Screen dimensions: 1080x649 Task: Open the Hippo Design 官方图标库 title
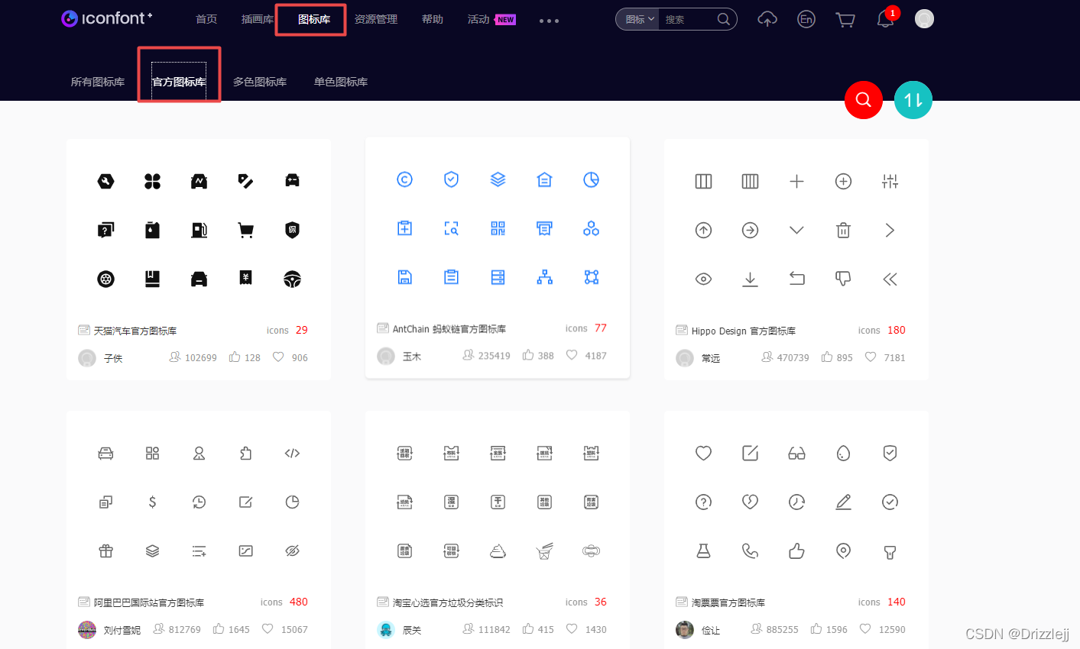click(x=744, y=331)
